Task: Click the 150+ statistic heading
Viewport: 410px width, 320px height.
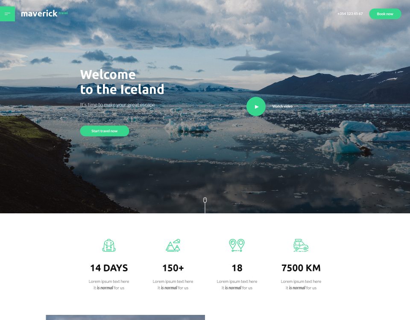Action: pyautogui.click(x=173, y=268)
